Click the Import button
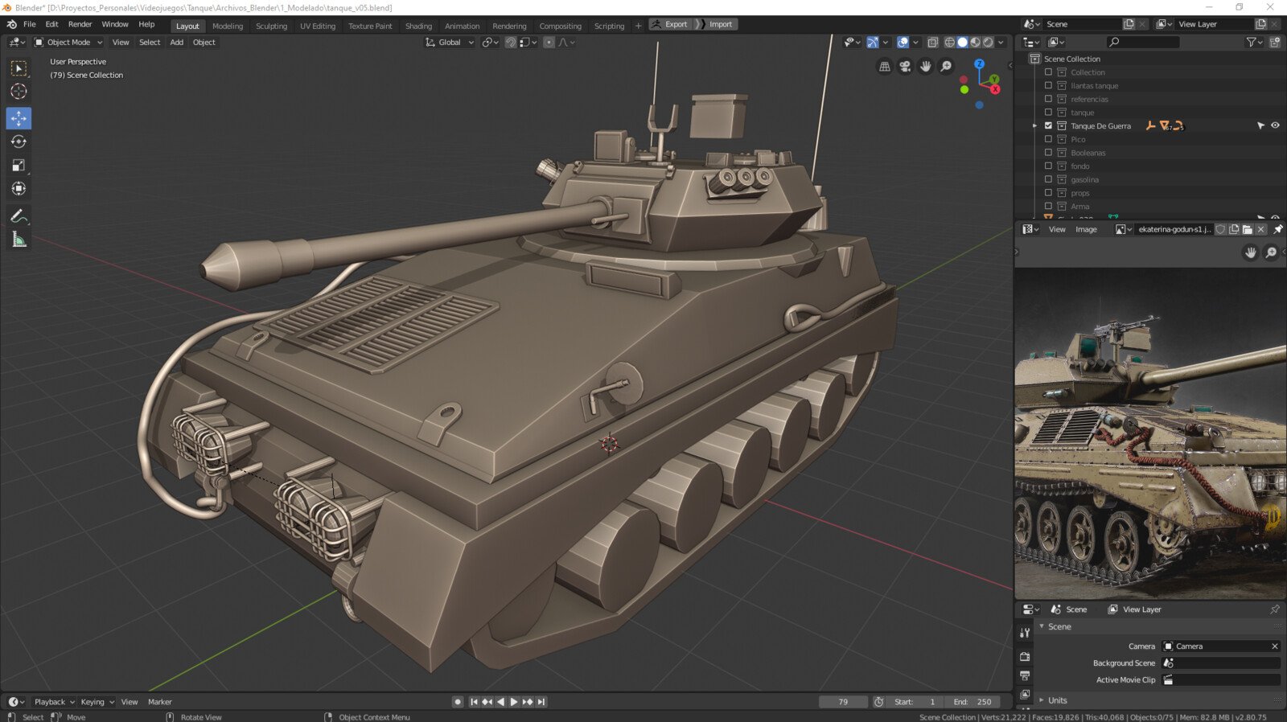The height and width of the screenshot is (722, 1287). click(719, 24)
